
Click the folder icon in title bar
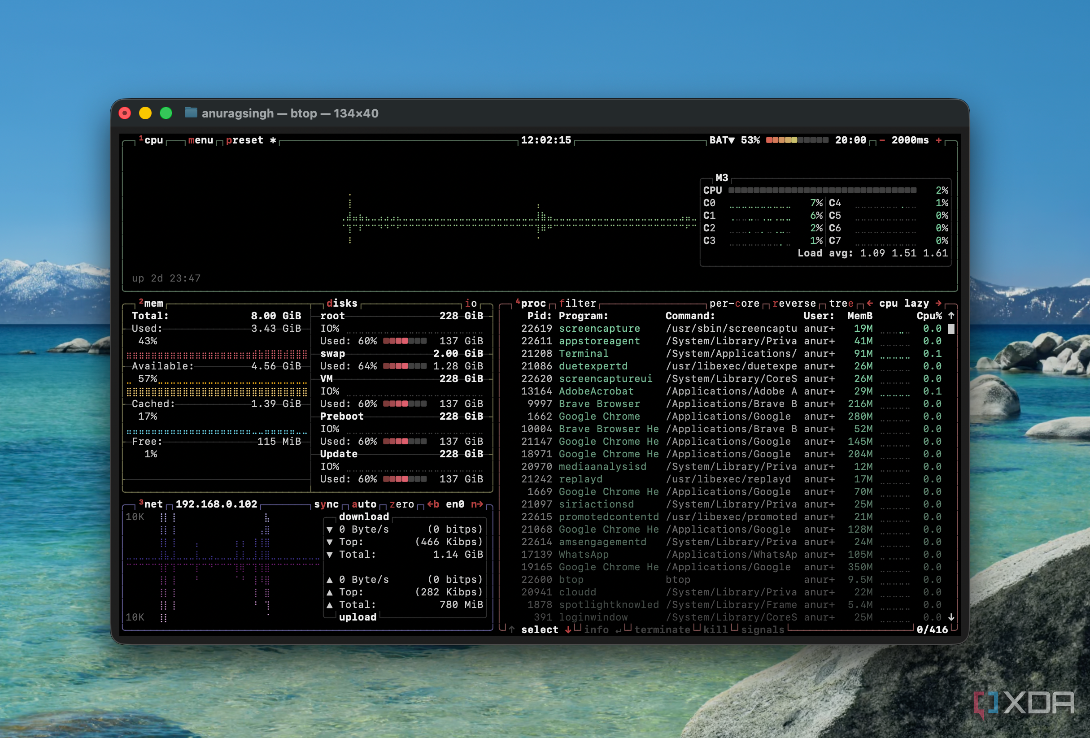[191, 113]
